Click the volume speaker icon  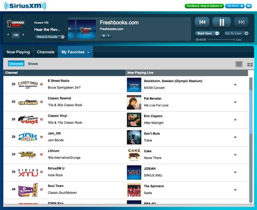click(x=249, y=6)
